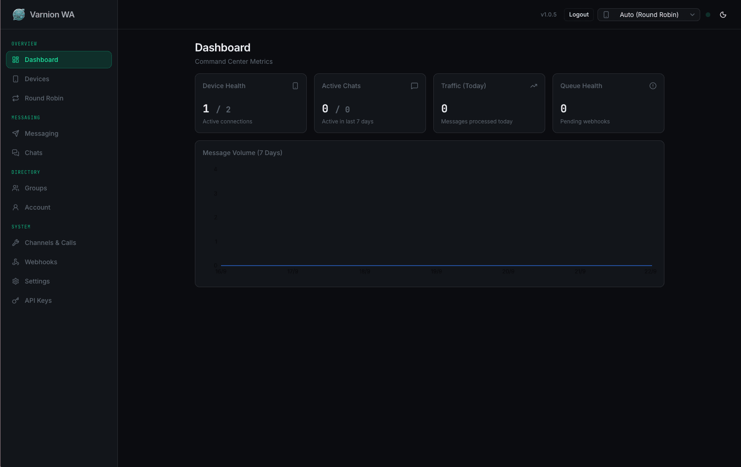Navigate to Webhooks
This screenshot has width=741, height=467.
coord(59,262)
